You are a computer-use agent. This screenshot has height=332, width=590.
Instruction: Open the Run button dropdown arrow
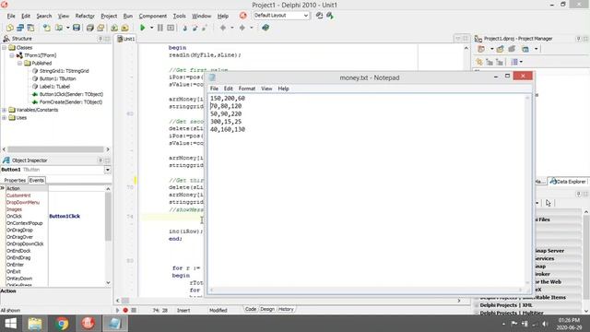[x=151, y=28]
